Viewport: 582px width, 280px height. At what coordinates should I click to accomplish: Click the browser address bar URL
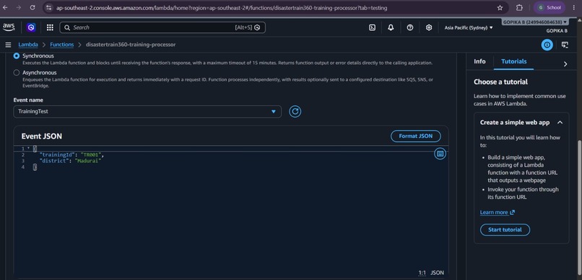221,7
